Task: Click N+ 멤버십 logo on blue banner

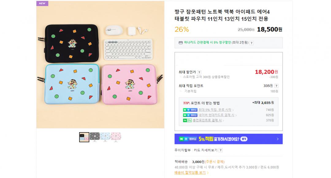Action: click(x=188, y=139)
